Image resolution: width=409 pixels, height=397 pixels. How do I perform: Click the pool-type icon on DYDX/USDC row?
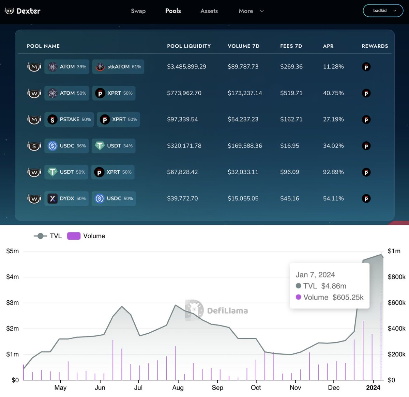coord(34,198)
